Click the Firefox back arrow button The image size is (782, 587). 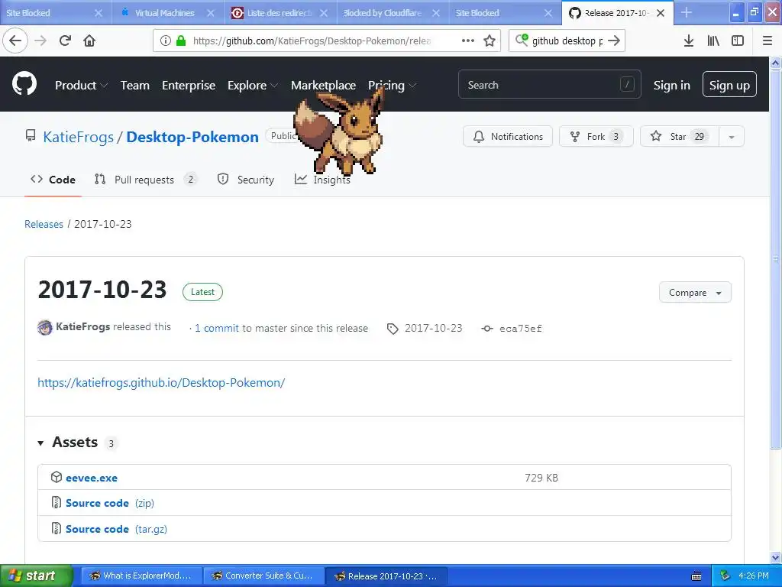pyautogui.click(x=15, y=41)
